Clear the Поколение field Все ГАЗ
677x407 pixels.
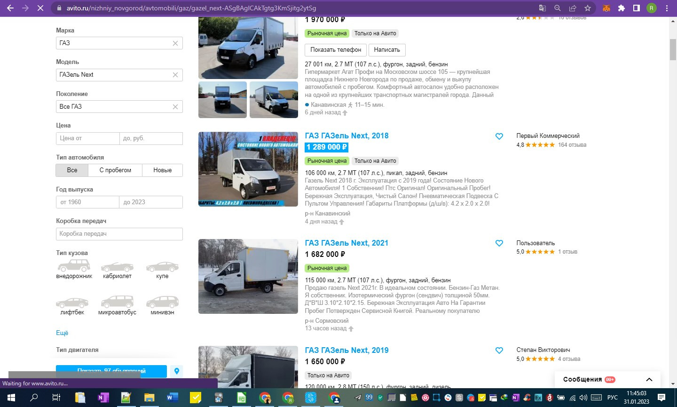pos(175,107)
